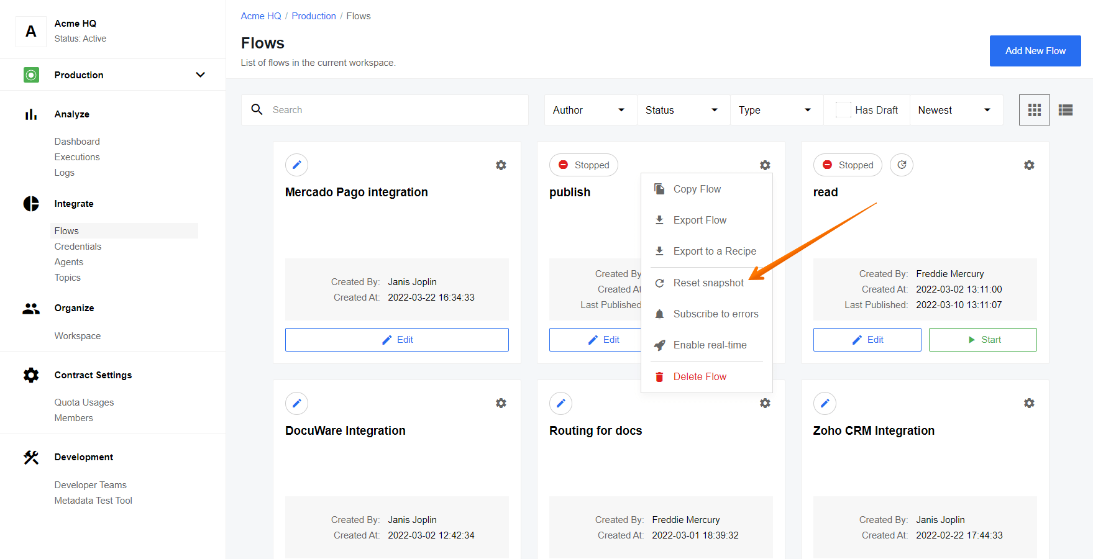Image resolution: width=1093 pixels, height=559 pixels.
Task: Click the edit pencil icon on DocuWare Integration
Action: tap(296, 403)
